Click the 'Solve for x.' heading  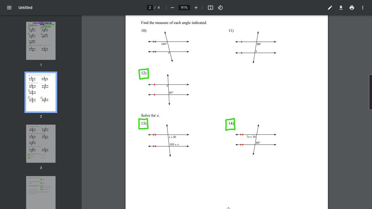150,115
